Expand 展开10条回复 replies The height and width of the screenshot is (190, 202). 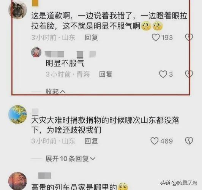pos(70,158)
